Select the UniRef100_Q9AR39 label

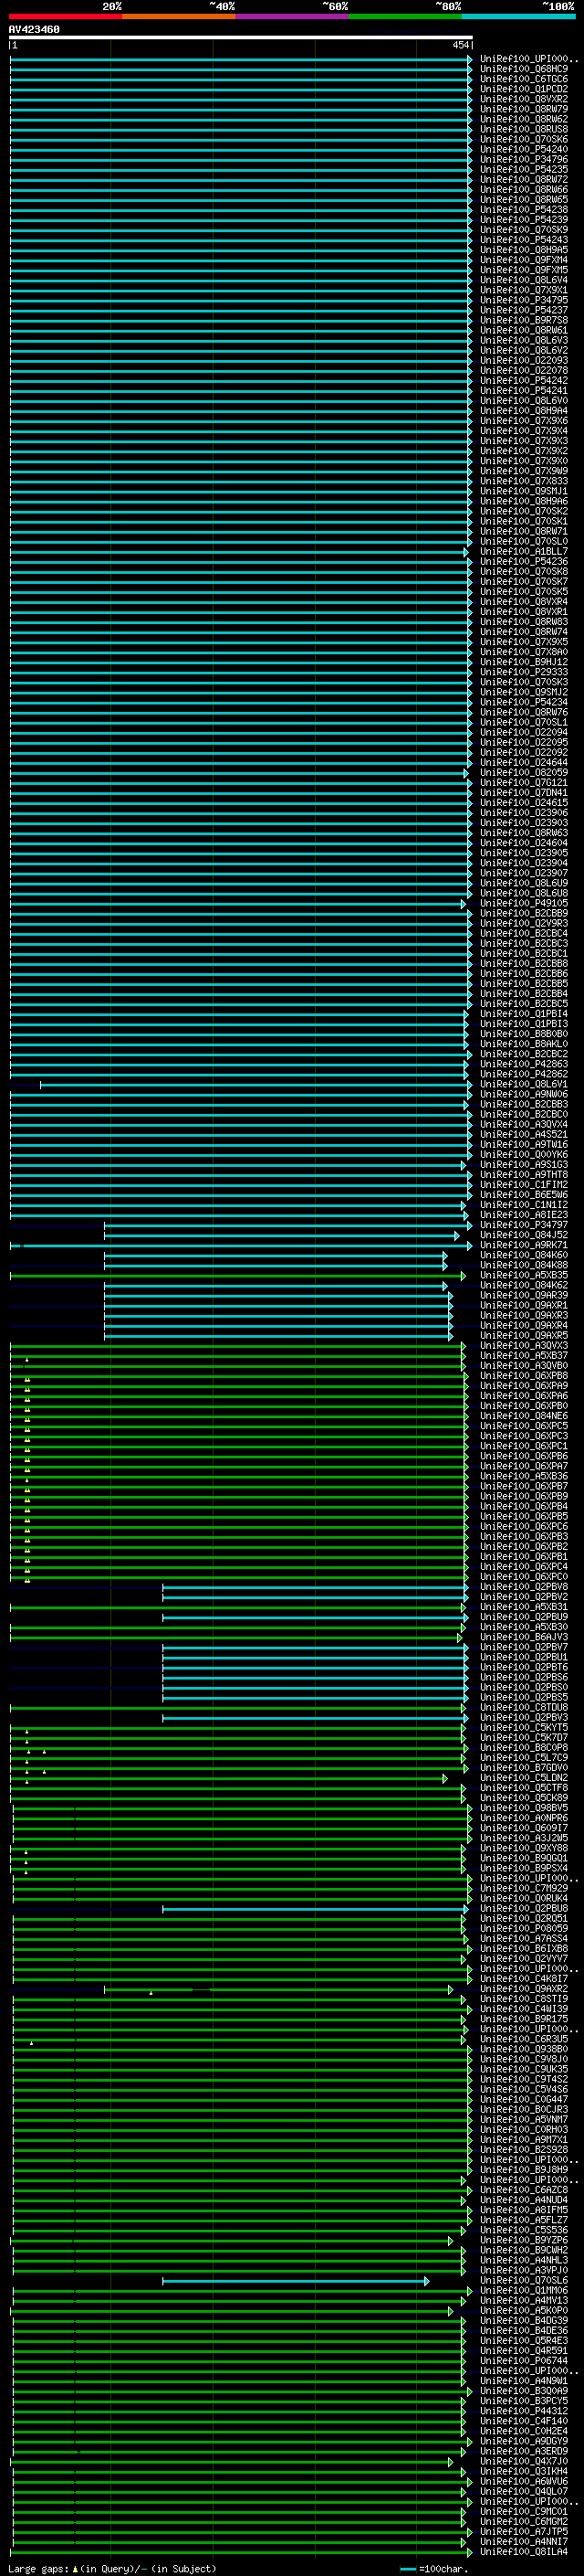tap(523, 1295)
